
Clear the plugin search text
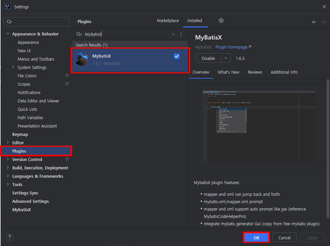click(x=173, y=34)
